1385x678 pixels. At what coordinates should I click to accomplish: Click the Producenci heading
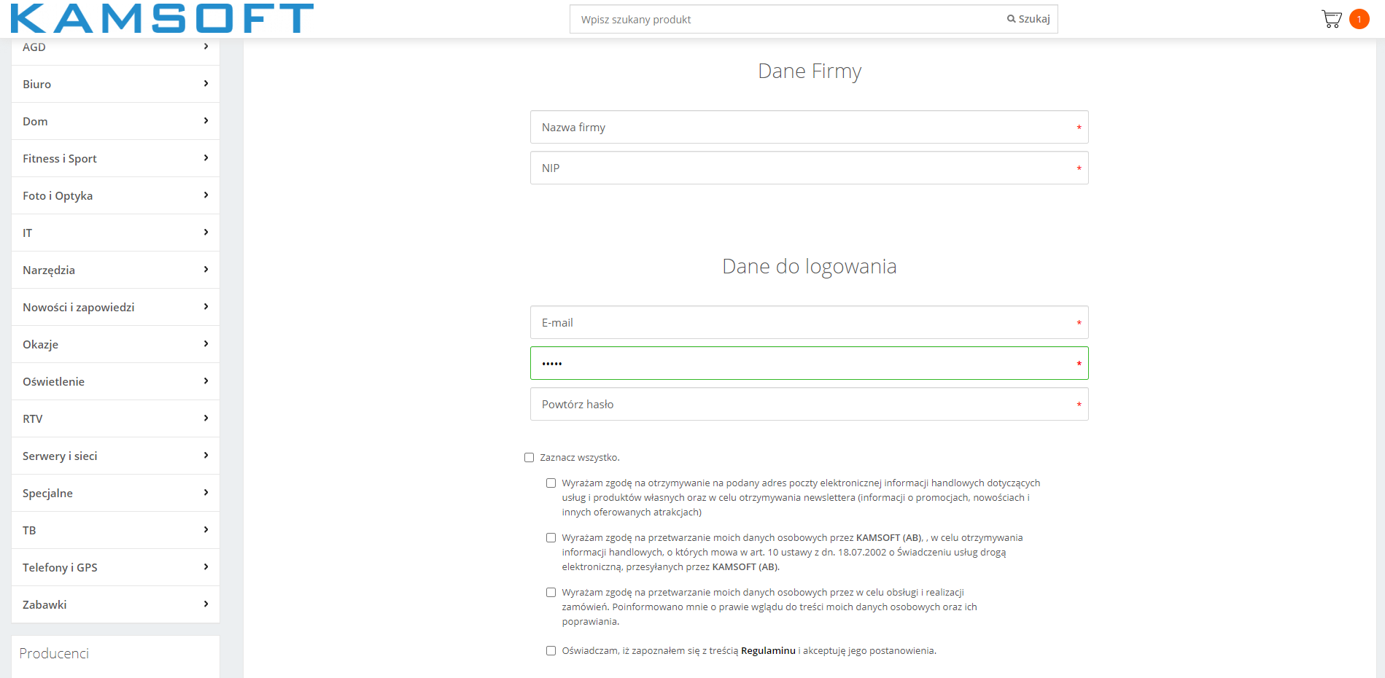pyautogui.click(x=54, y=653)
